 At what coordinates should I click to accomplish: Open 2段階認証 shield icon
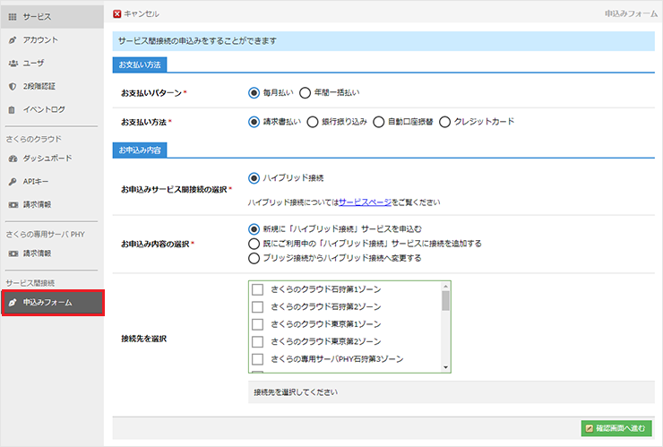12,87
